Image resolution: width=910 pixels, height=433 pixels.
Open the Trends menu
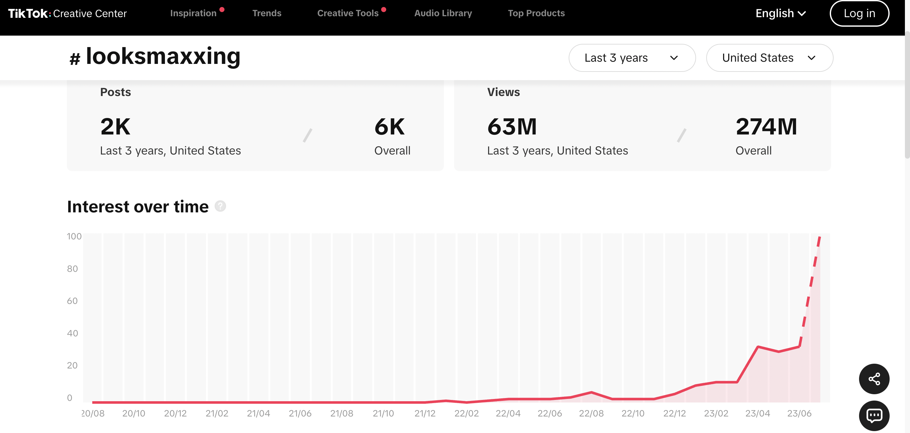click(x=267, y=13)
